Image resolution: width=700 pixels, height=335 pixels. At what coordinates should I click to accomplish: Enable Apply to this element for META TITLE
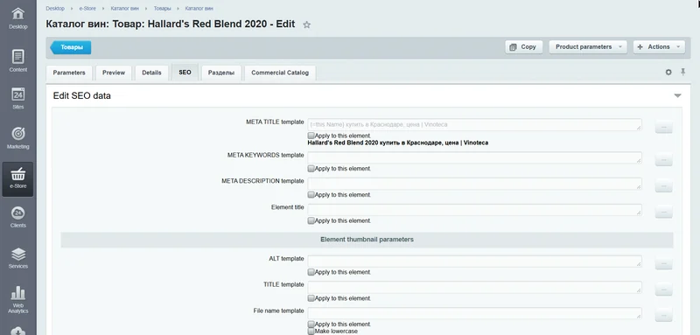tap(311, 136)
